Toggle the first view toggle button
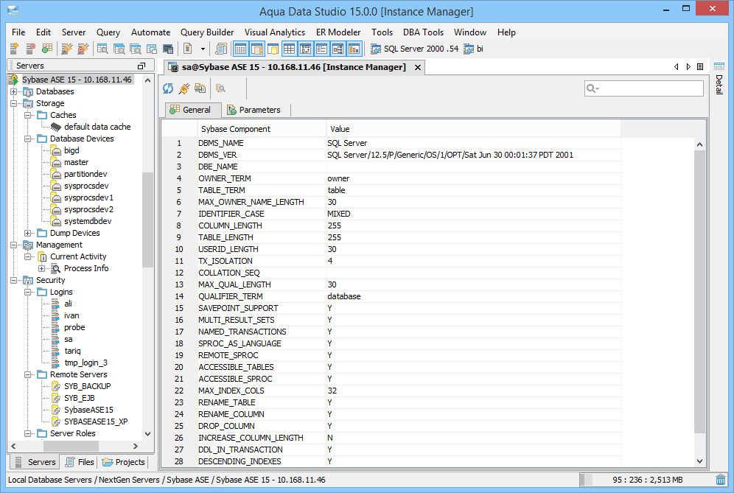Image resolution: width=734 pixels, height=493 pixels. (240, 48)
